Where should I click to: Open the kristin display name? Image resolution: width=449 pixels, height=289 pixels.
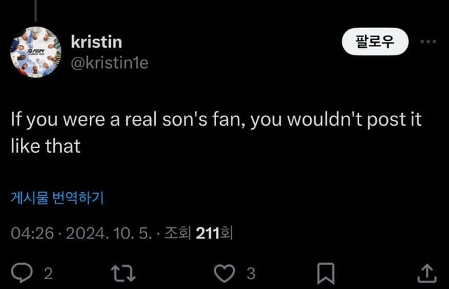(x=96, y=41)
